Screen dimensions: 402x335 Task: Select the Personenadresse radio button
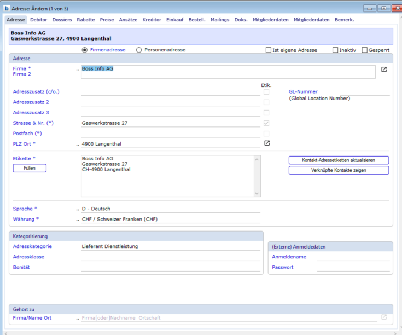[139, 50]
